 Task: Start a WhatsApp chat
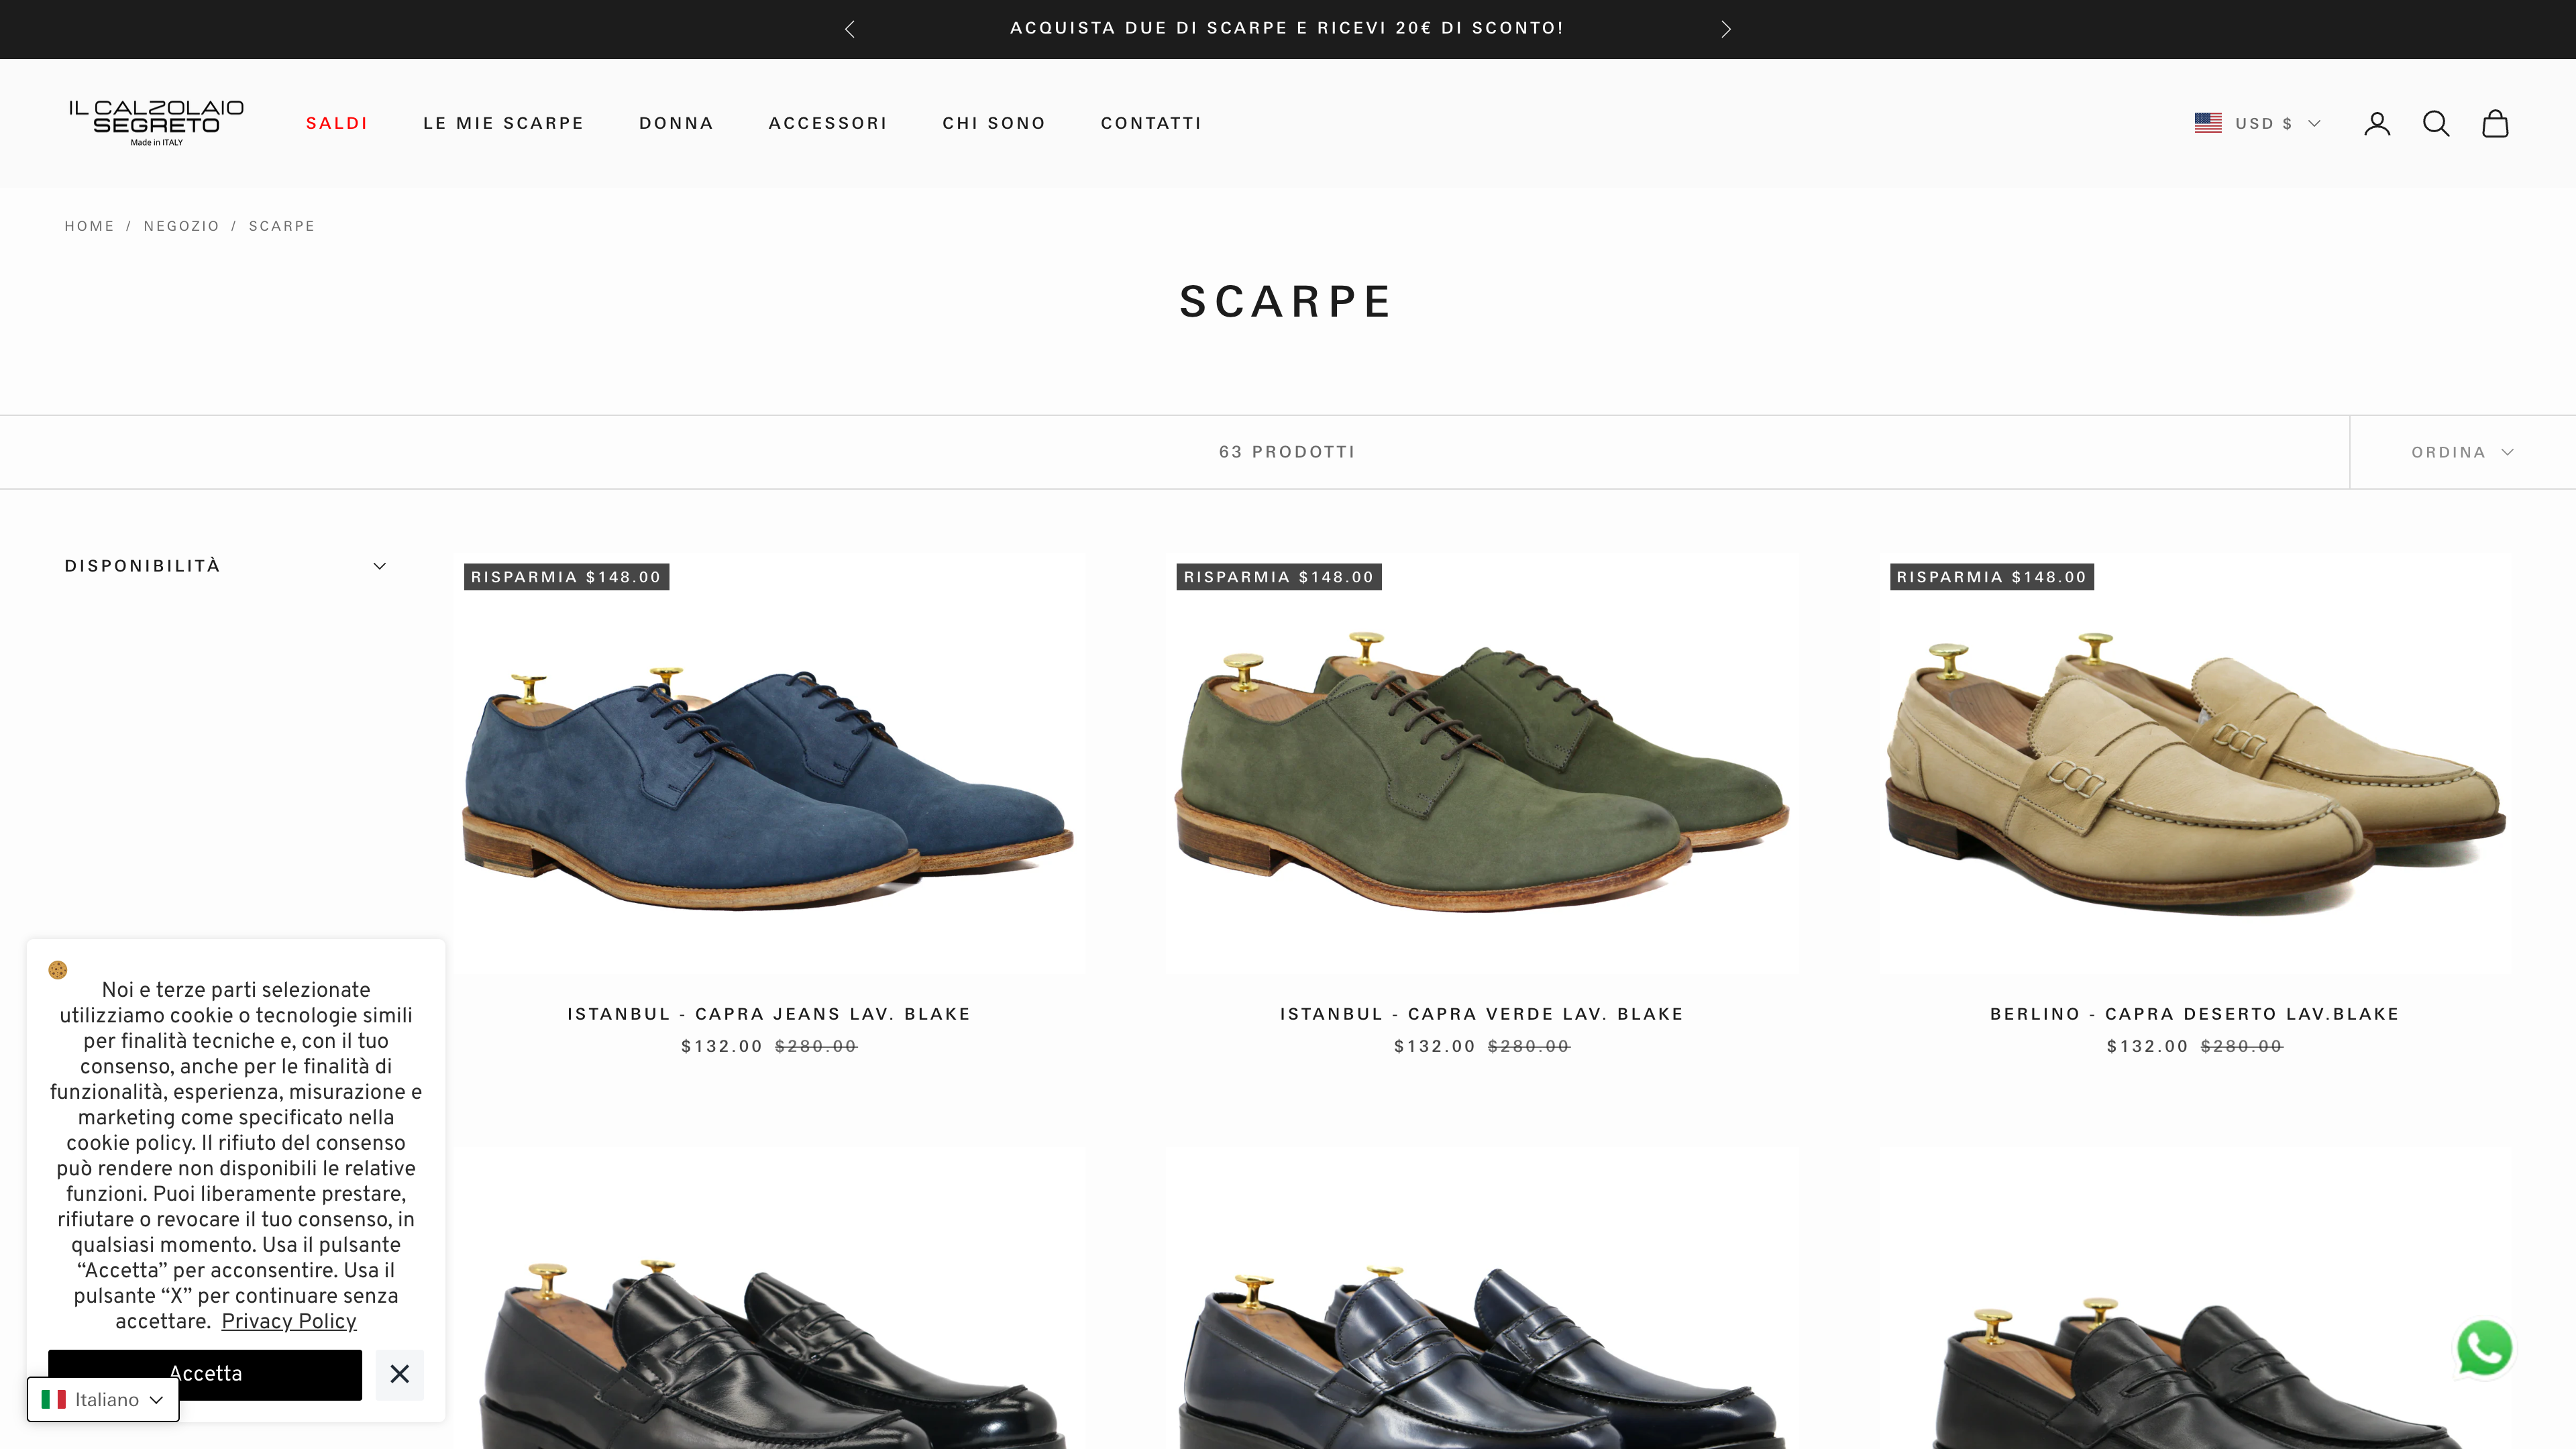pos(2484,1348)
